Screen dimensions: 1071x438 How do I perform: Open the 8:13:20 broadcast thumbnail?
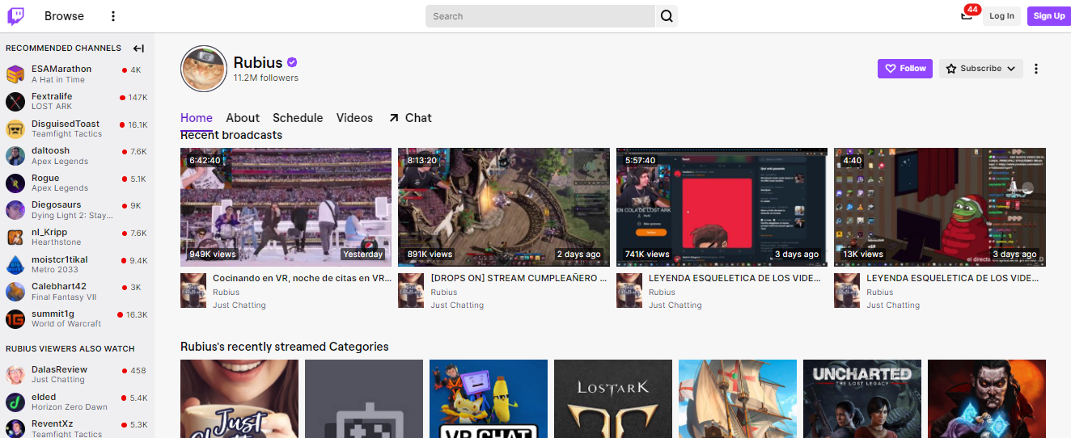pos(504,207)
